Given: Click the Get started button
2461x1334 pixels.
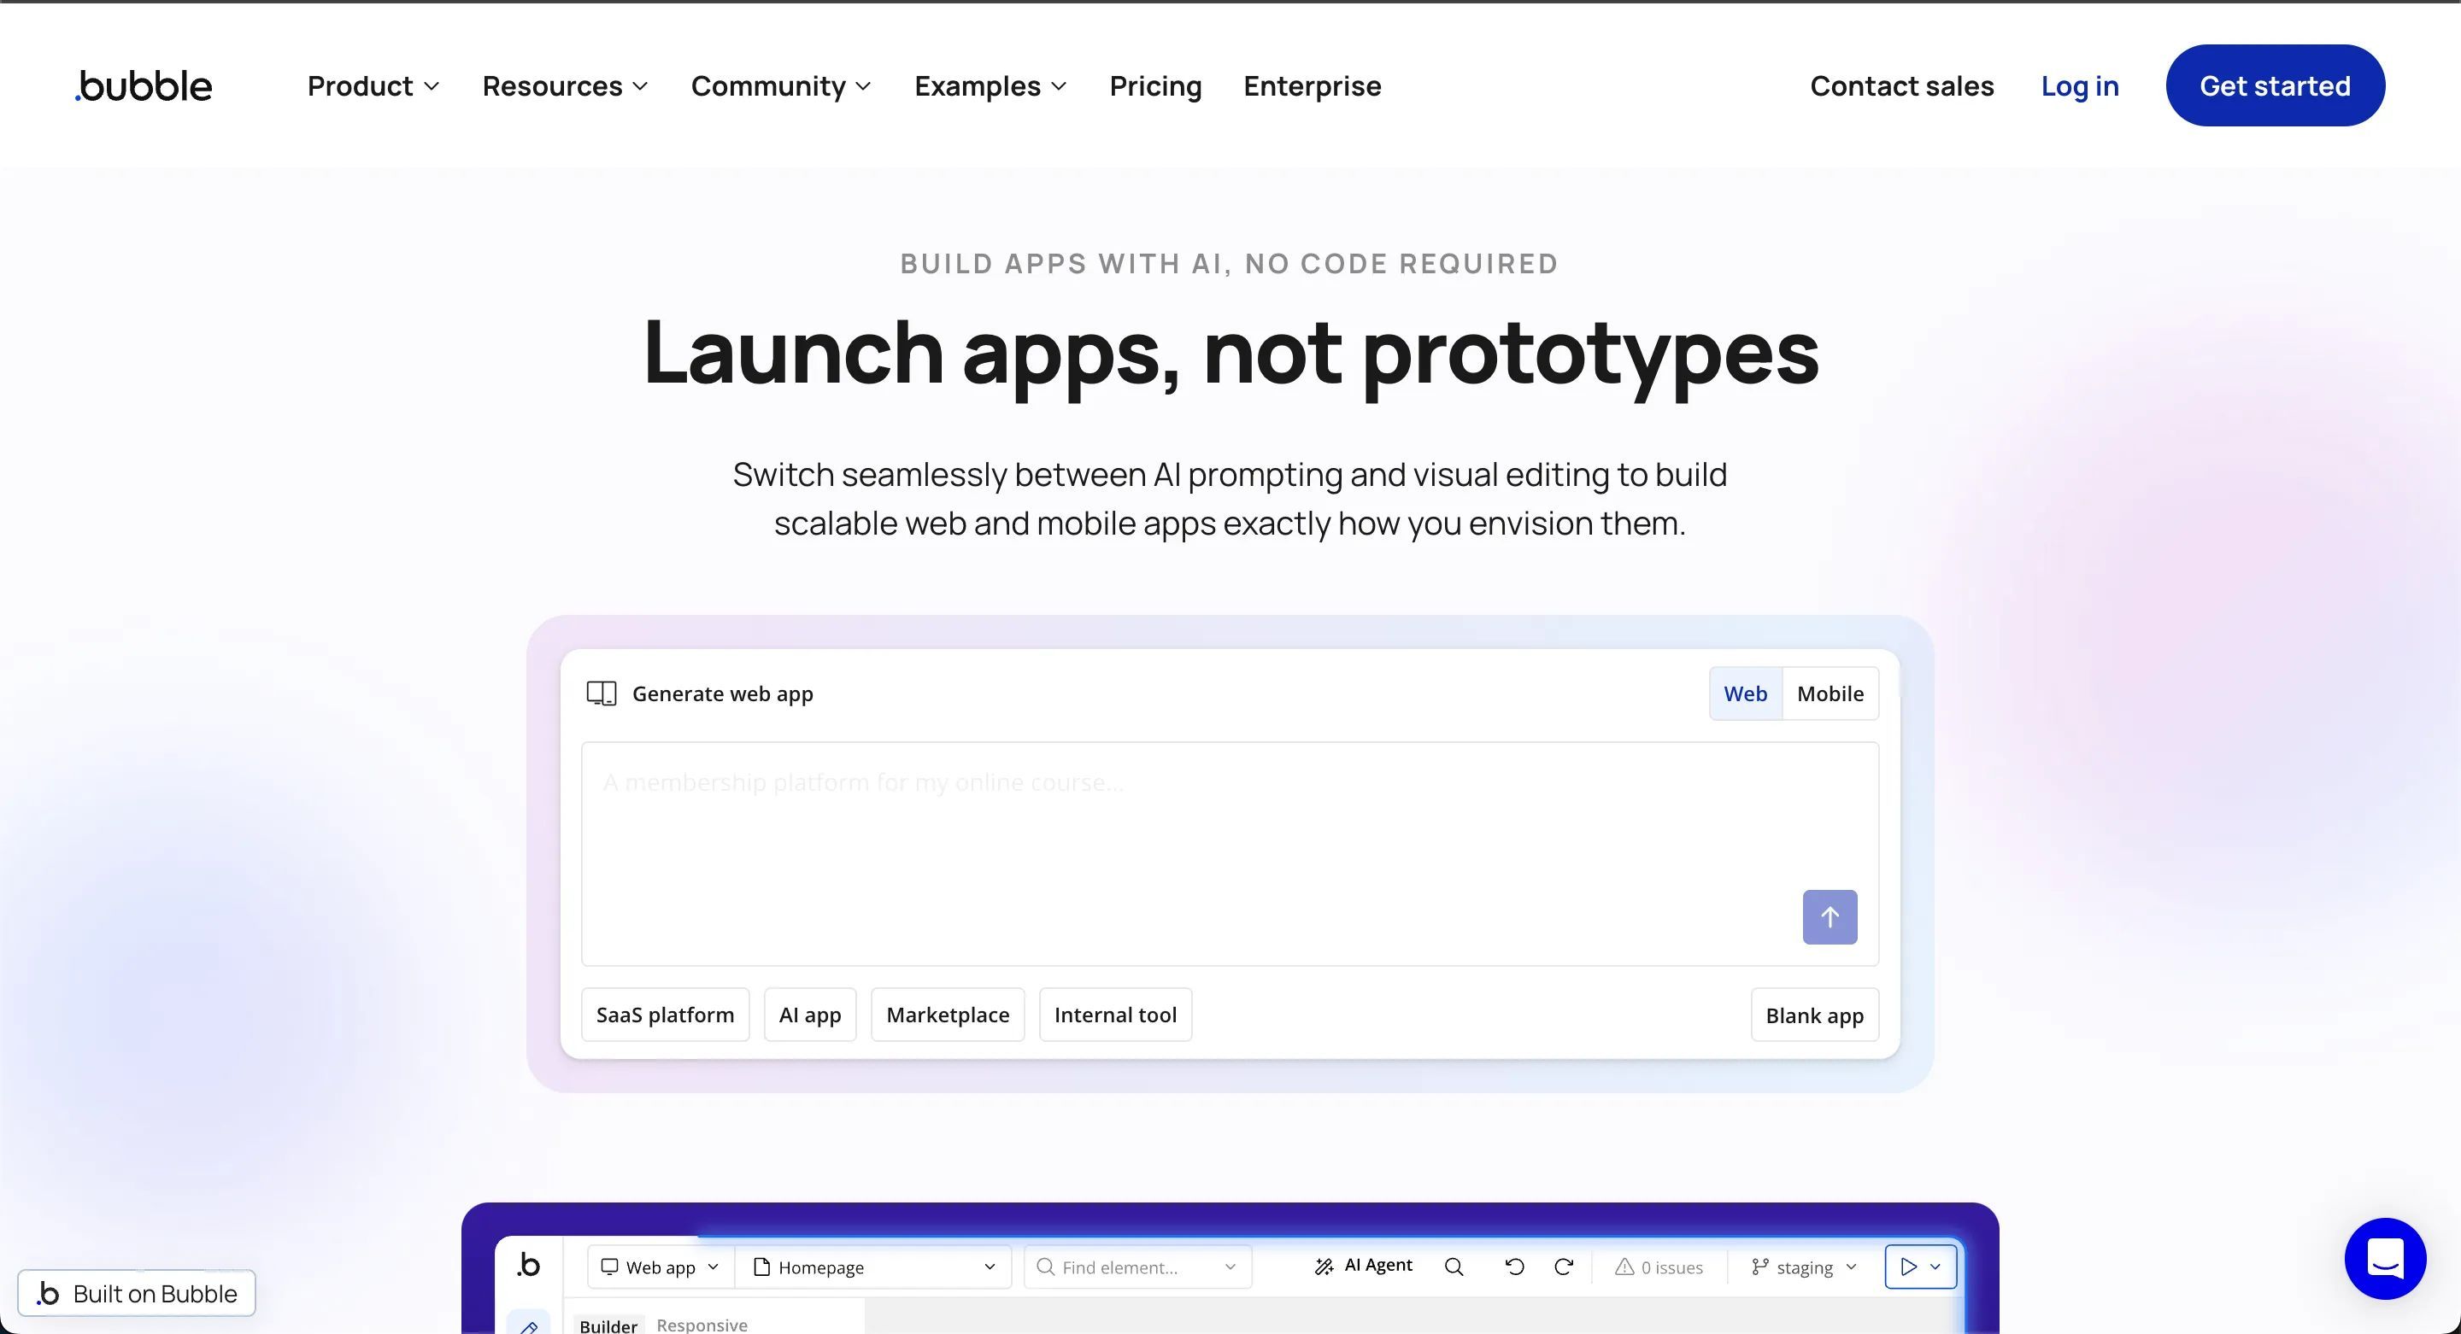Looking at the screenshot, I should pyautogui.click(x=2274, y=86).
